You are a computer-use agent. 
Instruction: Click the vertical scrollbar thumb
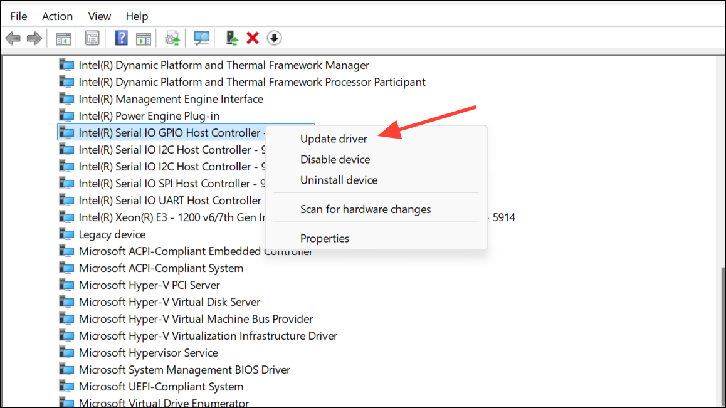[723, 337]
